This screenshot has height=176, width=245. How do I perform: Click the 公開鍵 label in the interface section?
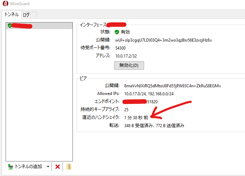pyautogui.click(x=103, y=40)
